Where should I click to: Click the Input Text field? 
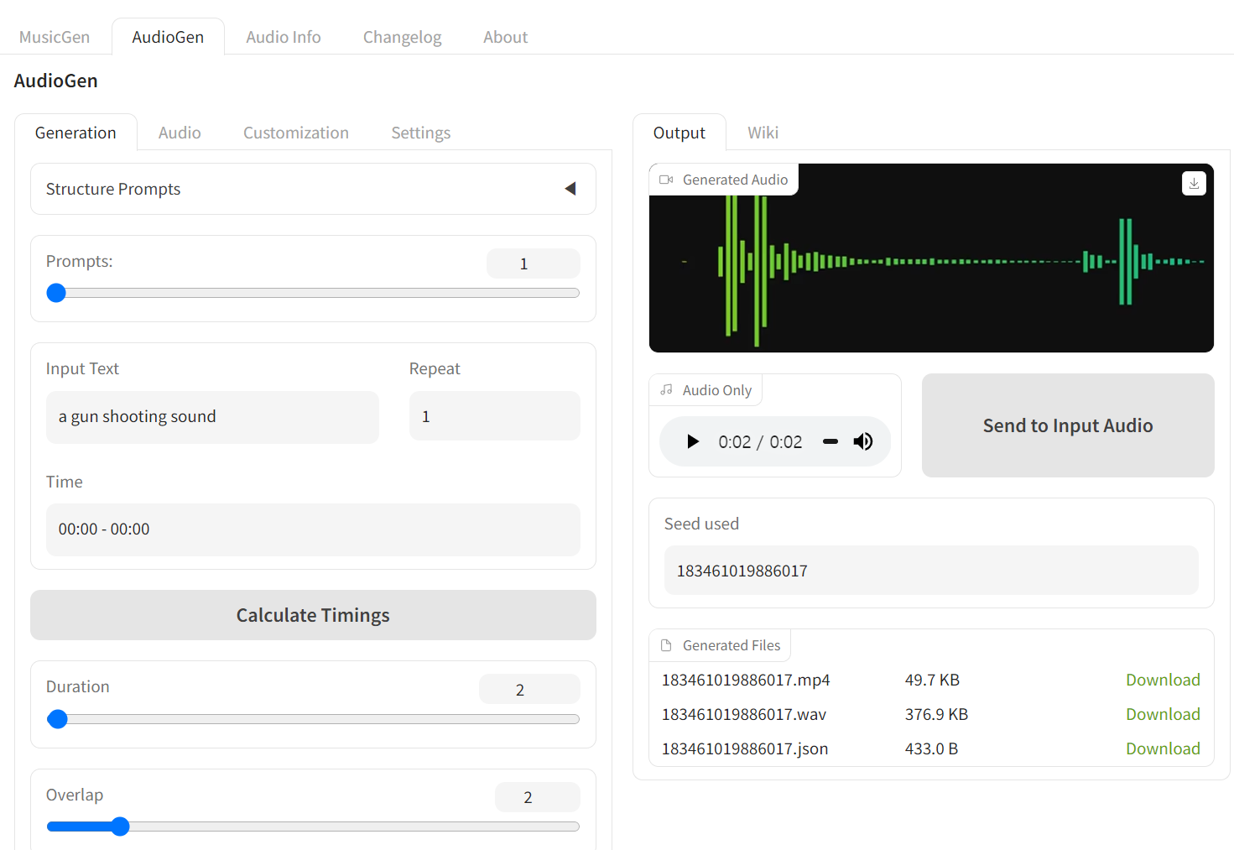tap(212, 417)
